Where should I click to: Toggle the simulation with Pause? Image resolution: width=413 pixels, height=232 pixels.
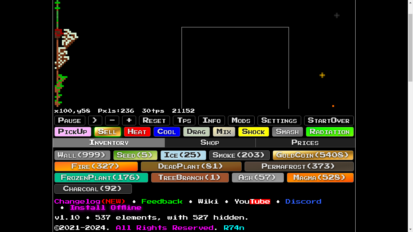coord(70,121)
